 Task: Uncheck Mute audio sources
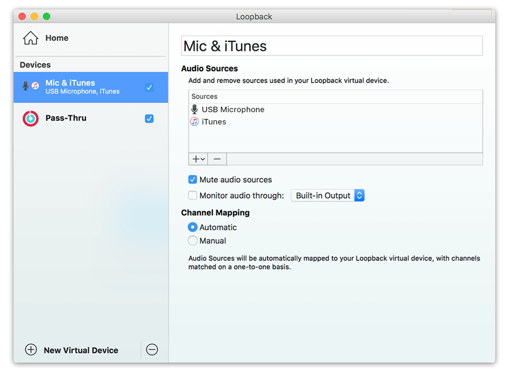[193, 180]
